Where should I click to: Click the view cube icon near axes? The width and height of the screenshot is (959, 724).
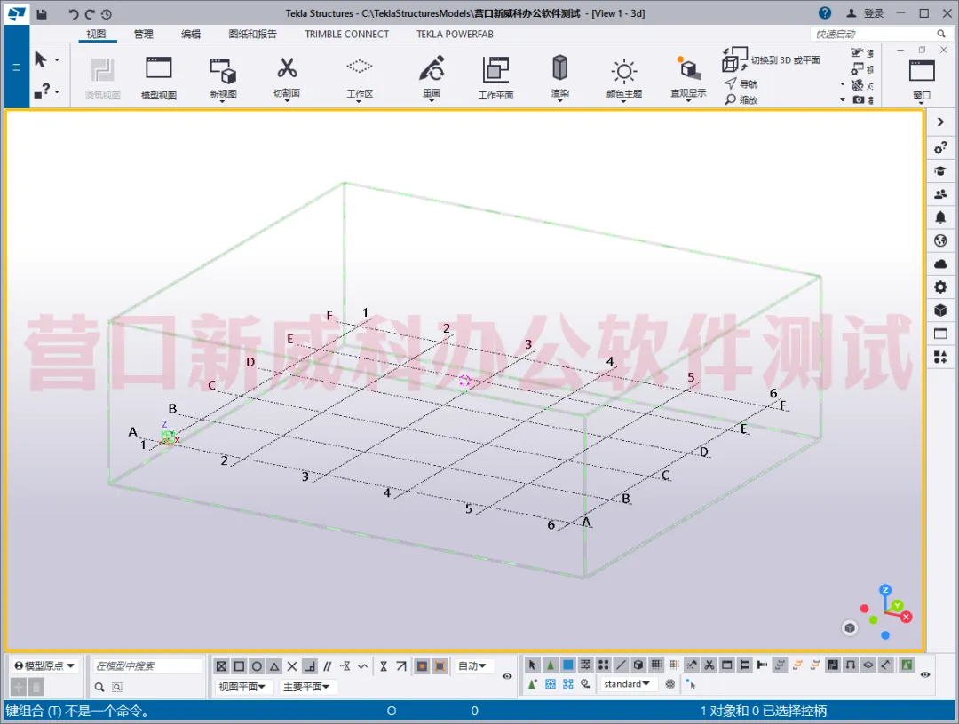850,627
